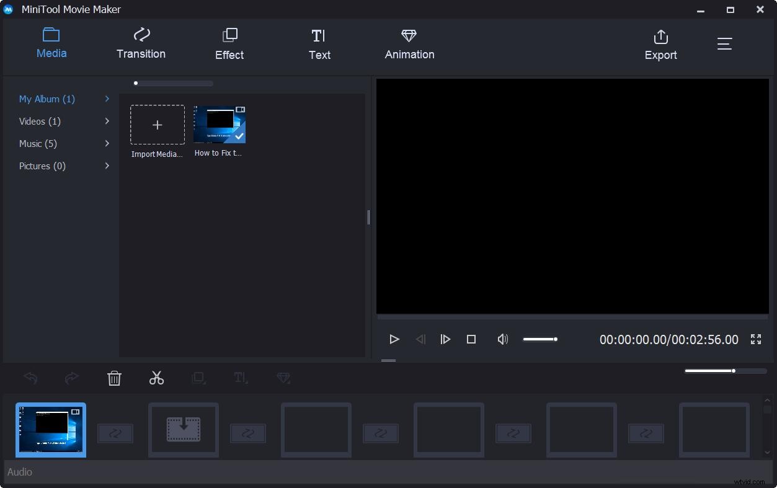The width and height of the screenshot is (777, 488).
Task: Select the Split (scissors) tool
Action: pyautogui.click(x=156, y=378)
